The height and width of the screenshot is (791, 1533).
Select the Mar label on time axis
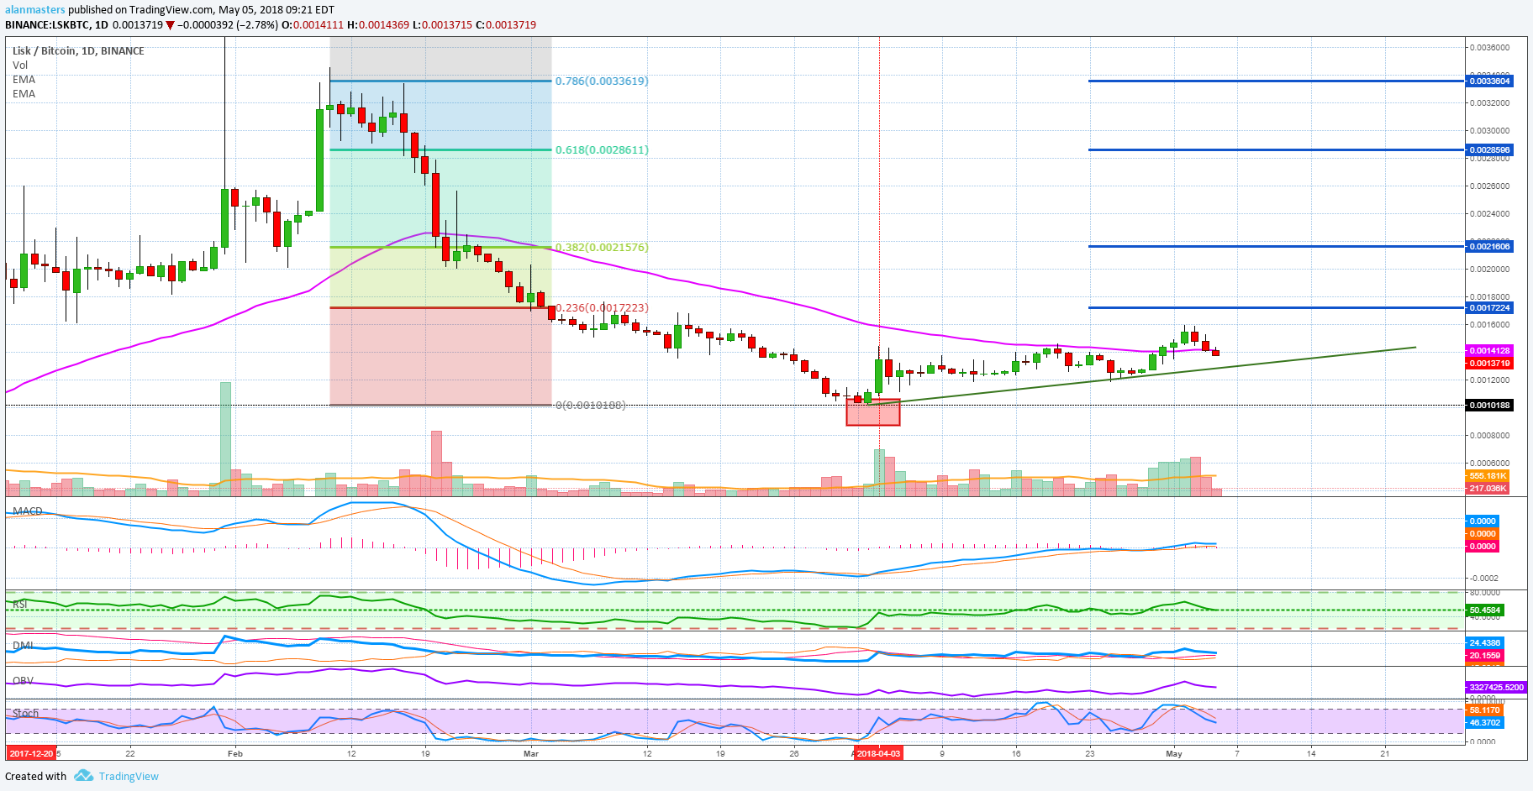pyautogui.click(x=531, y=754)
